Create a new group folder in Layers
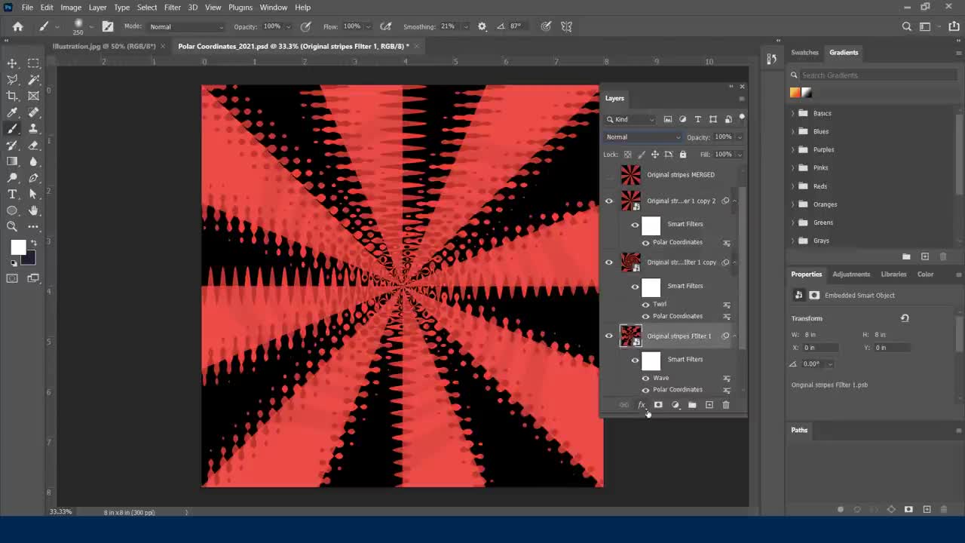Viewport: 965px width, 543px height. [x=692, y=405]
